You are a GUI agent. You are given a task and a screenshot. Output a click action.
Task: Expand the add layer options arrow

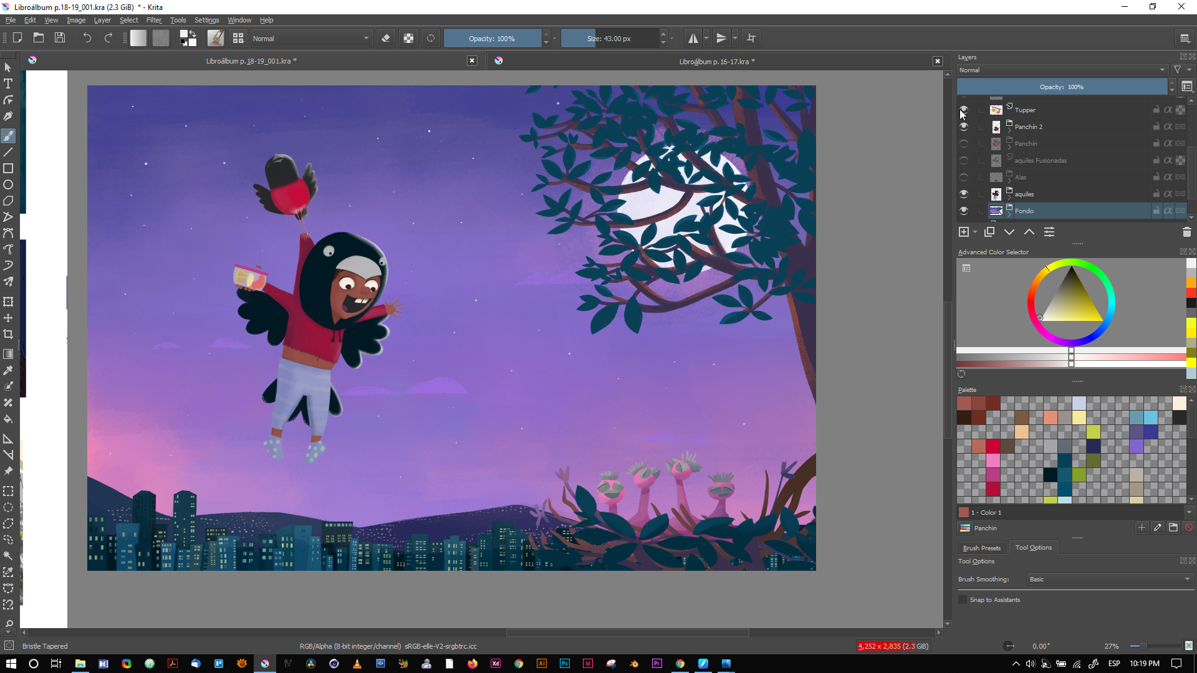[x=975, y=232]
